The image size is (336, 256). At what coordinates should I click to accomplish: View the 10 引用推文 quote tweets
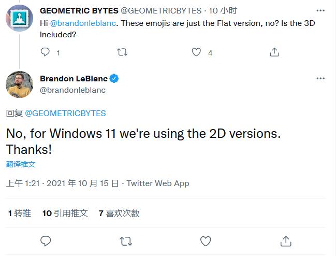click(x=65, y=213)
